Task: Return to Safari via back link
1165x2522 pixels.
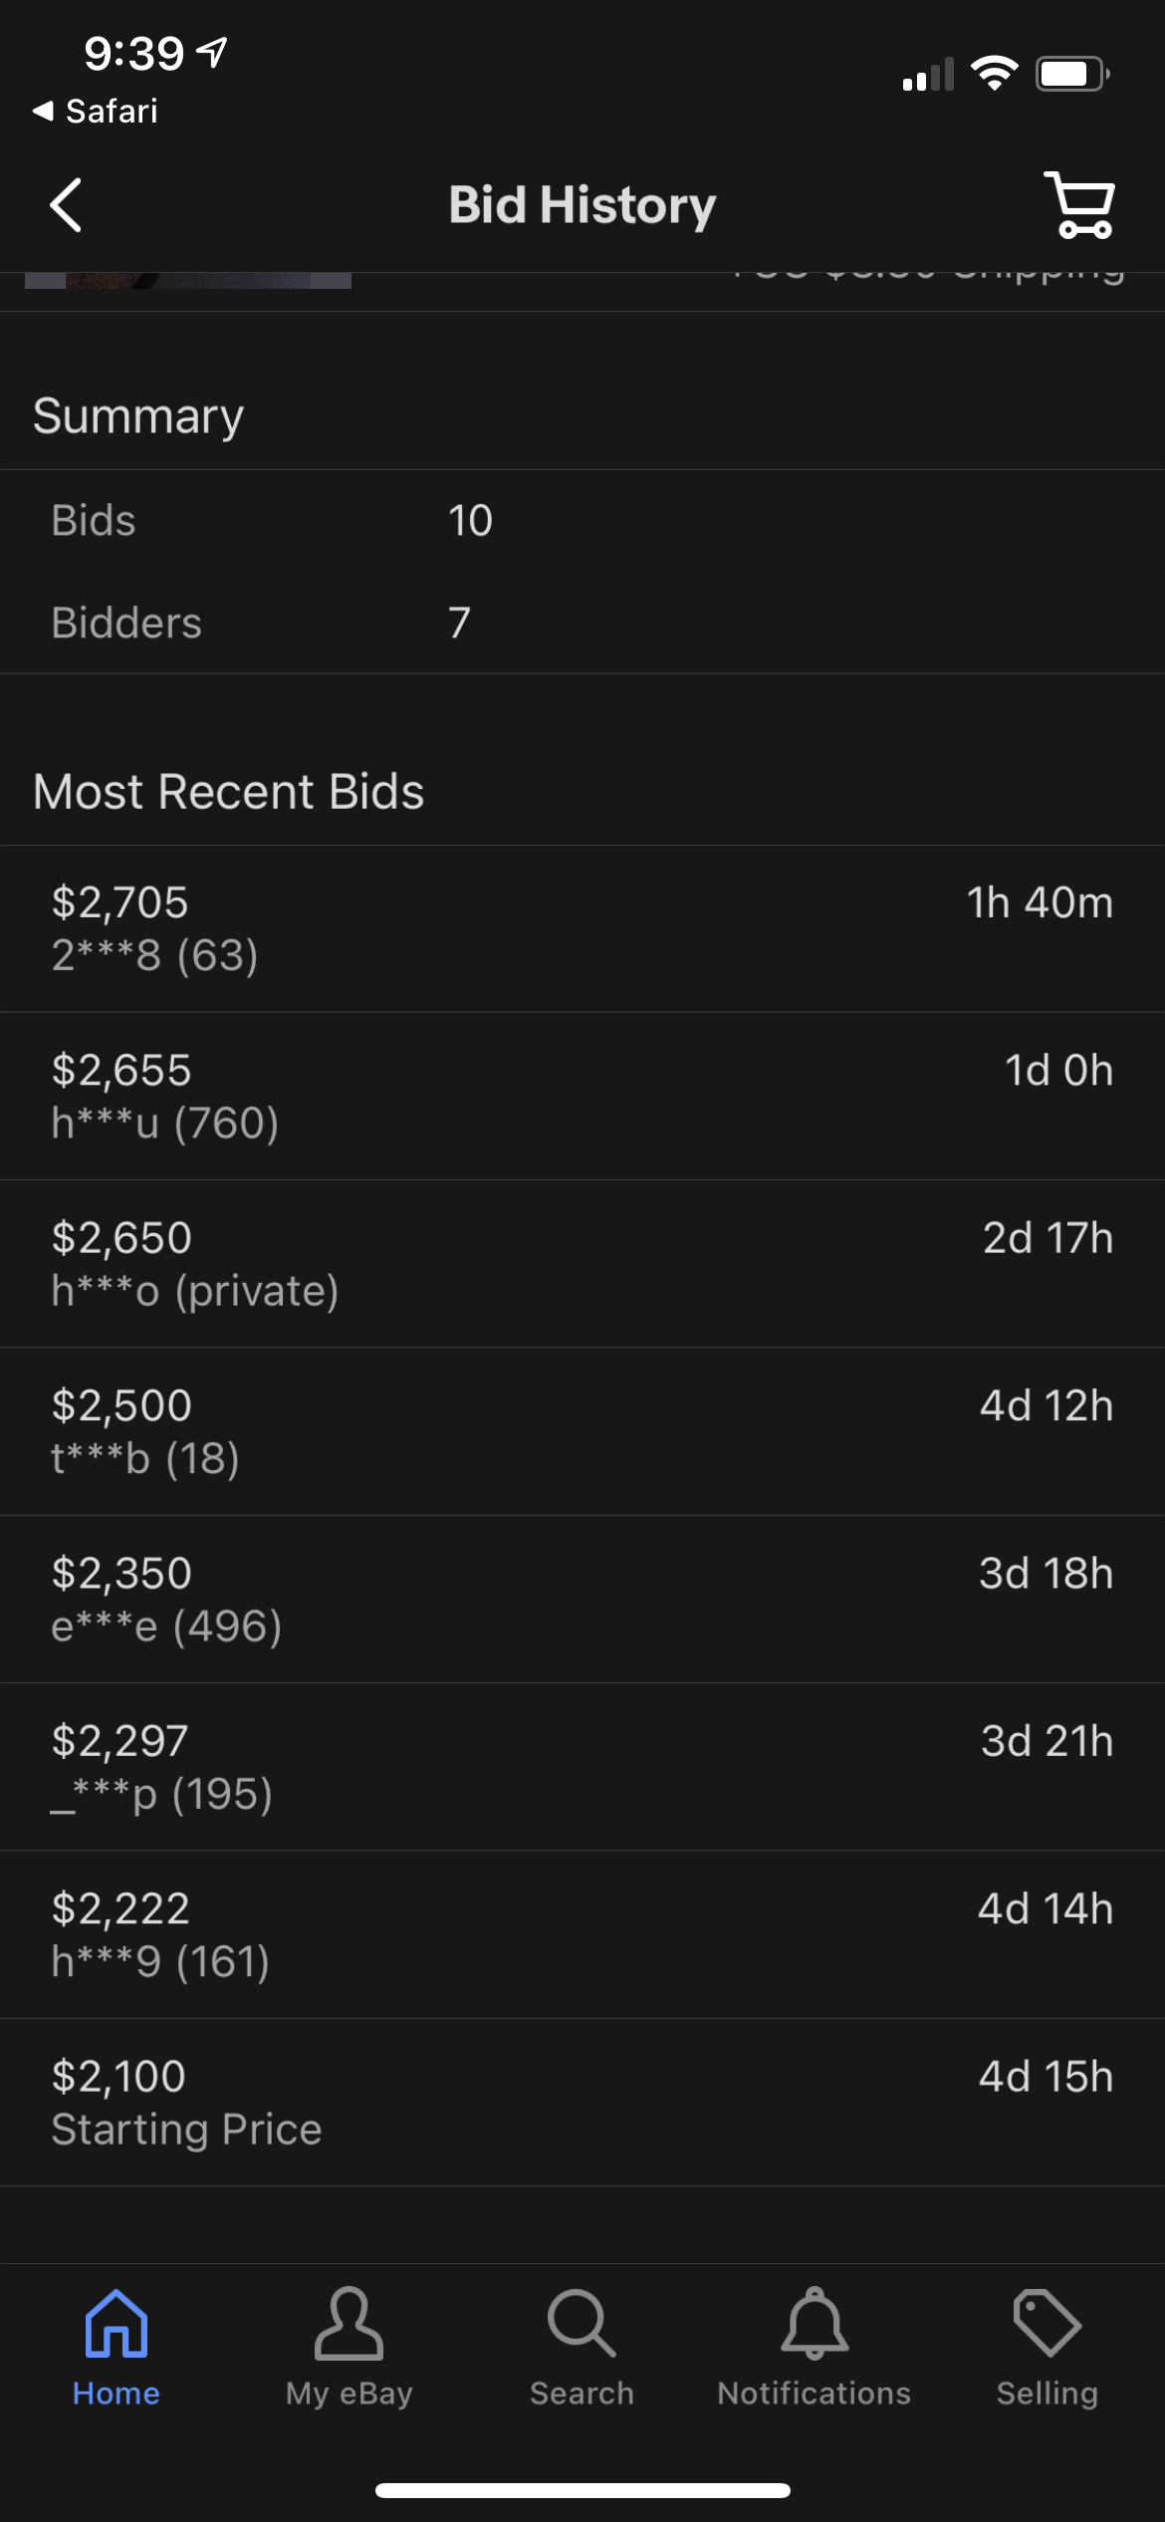Action: click(x=96, y=111)
